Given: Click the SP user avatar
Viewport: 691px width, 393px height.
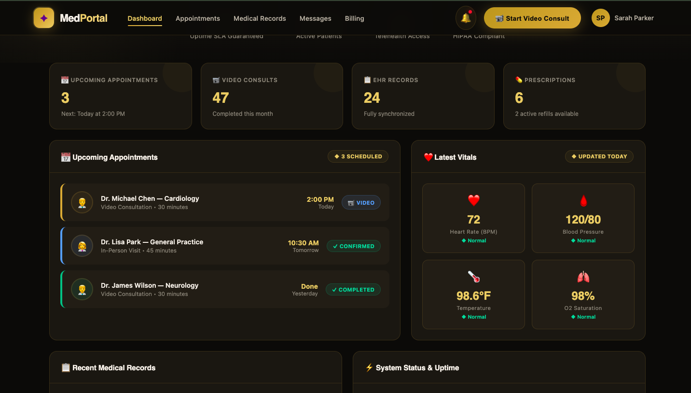Looking at the screenshot, I should pyautogui.click(x=600, y=18).
